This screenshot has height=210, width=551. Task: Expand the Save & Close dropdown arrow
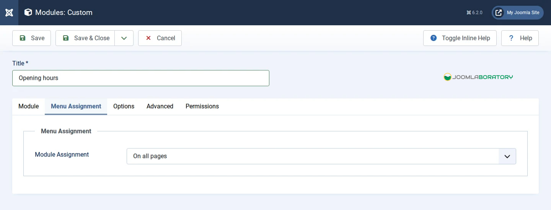point(124,38)
